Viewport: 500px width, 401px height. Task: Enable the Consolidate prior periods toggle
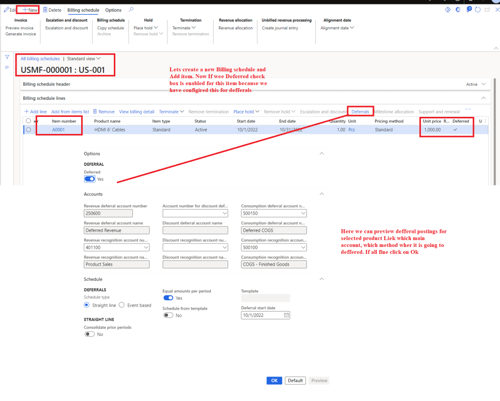[89, 334]
